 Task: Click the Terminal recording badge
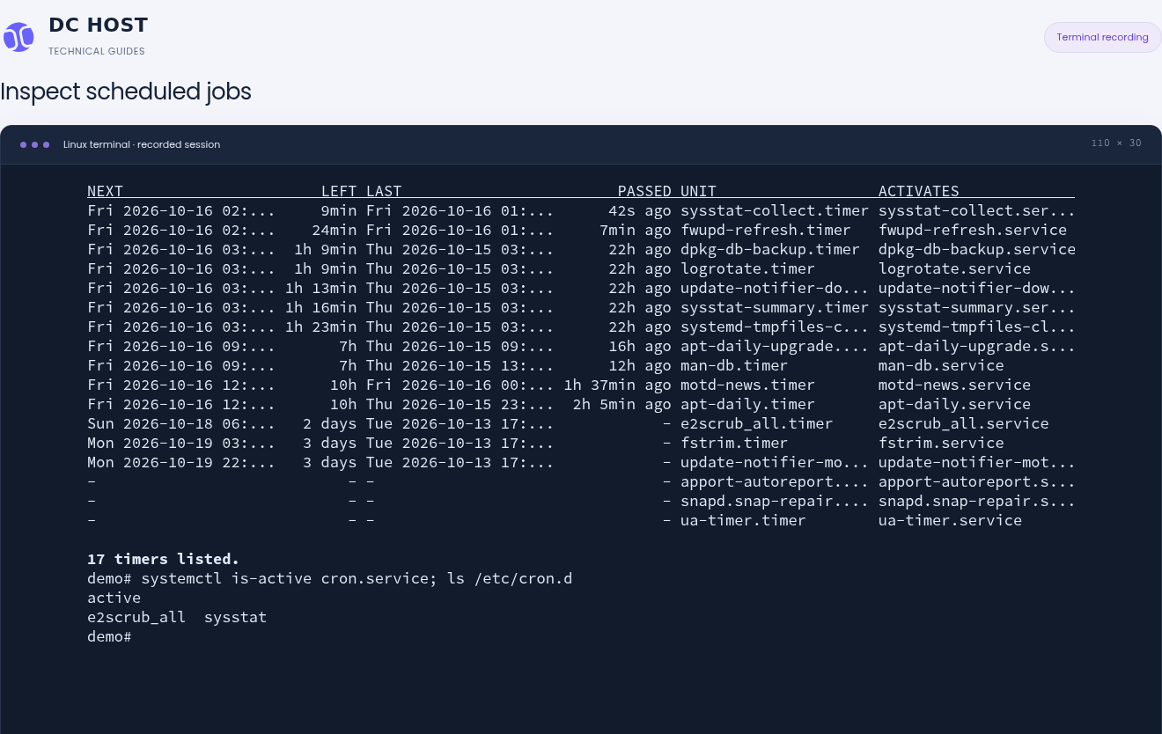pos(1102,37)
